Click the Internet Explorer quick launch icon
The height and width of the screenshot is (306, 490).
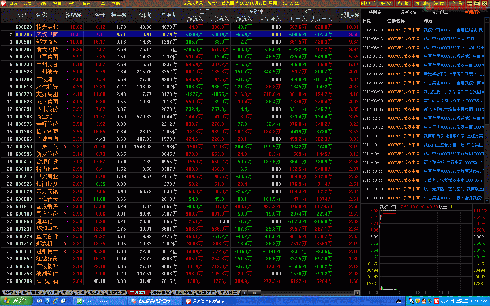(x=55, y=301)
